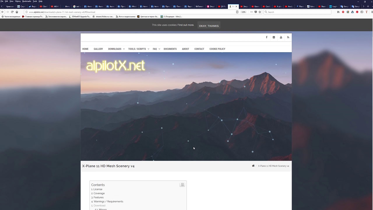Click the alpilotX.net glowing logo
Screen dimensions: 373x210
[x=115, y=66]
